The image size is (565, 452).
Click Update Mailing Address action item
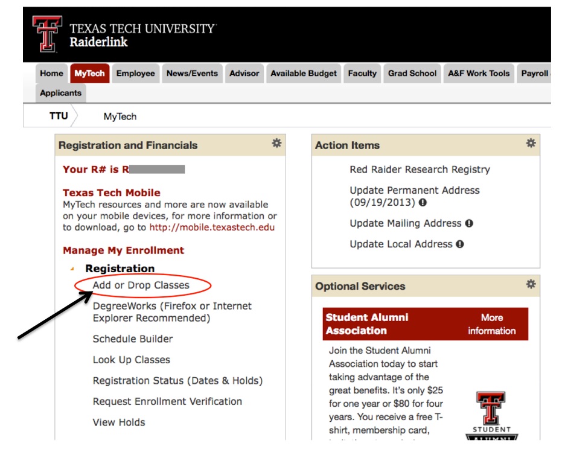(406, 224)
